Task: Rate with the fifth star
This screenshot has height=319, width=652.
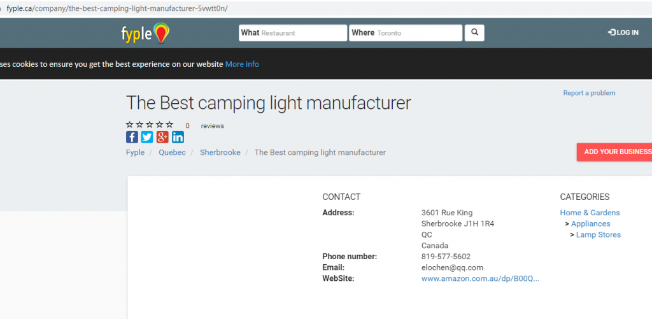Action: (x=169, y=125)
